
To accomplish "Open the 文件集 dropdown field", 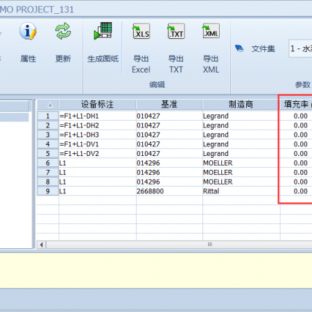I will (300, 49).
